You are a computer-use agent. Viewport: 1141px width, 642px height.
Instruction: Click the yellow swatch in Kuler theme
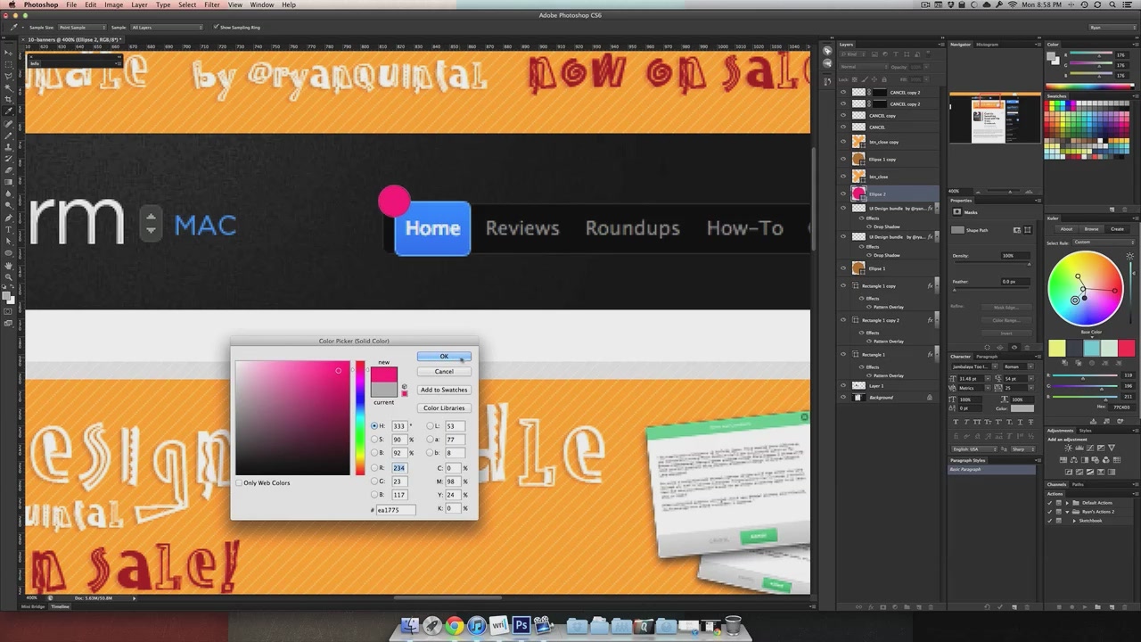tap(1056, 349)
